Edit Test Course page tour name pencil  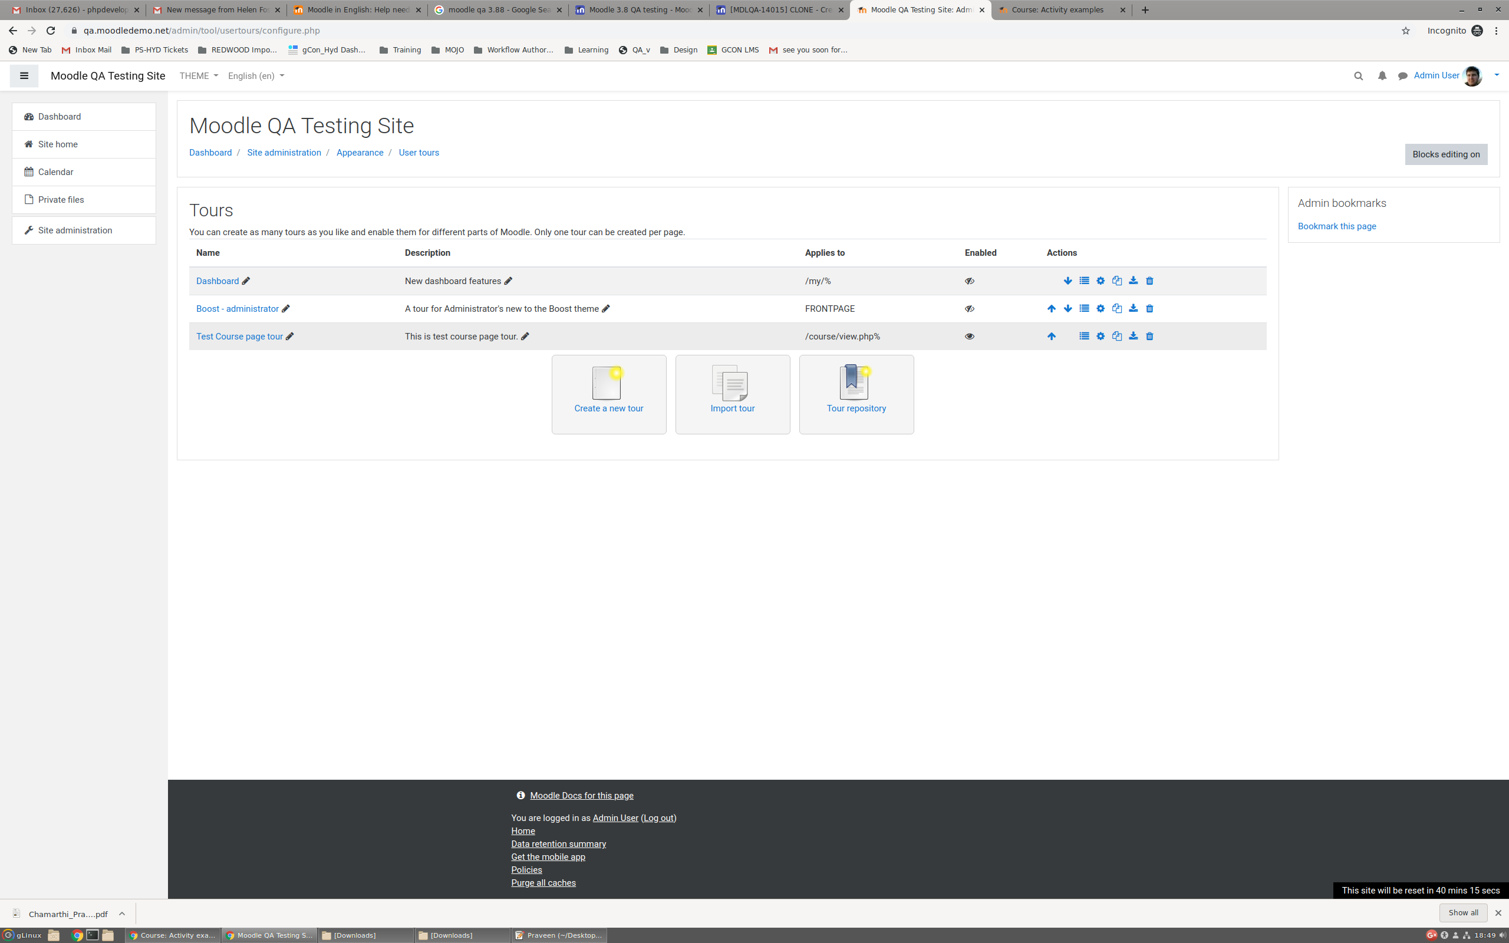[289, 336]
